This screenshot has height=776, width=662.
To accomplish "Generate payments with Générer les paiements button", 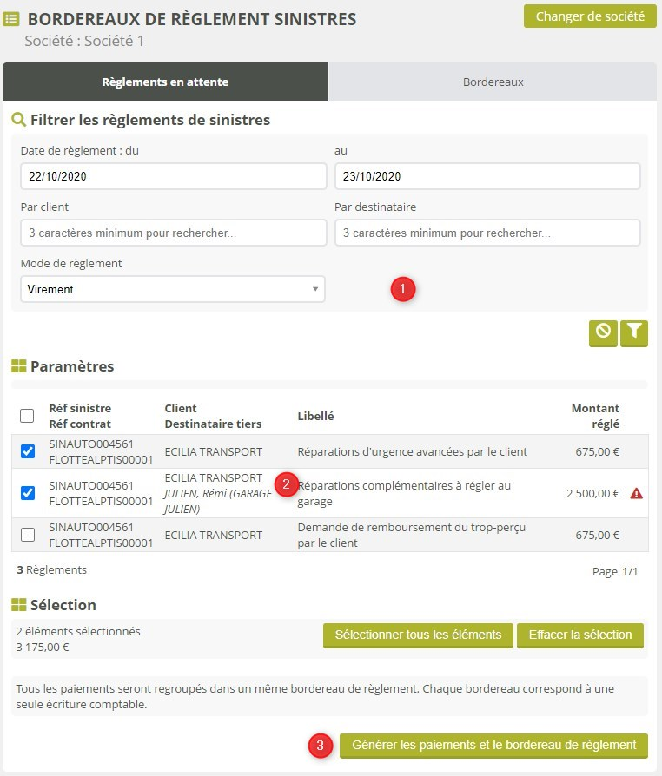I will coord(493,745).
